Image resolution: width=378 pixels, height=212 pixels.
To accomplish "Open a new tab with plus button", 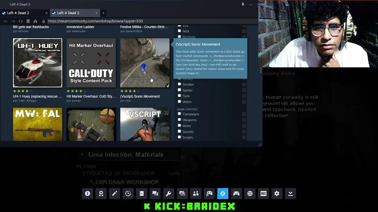I will pos(103,13).
